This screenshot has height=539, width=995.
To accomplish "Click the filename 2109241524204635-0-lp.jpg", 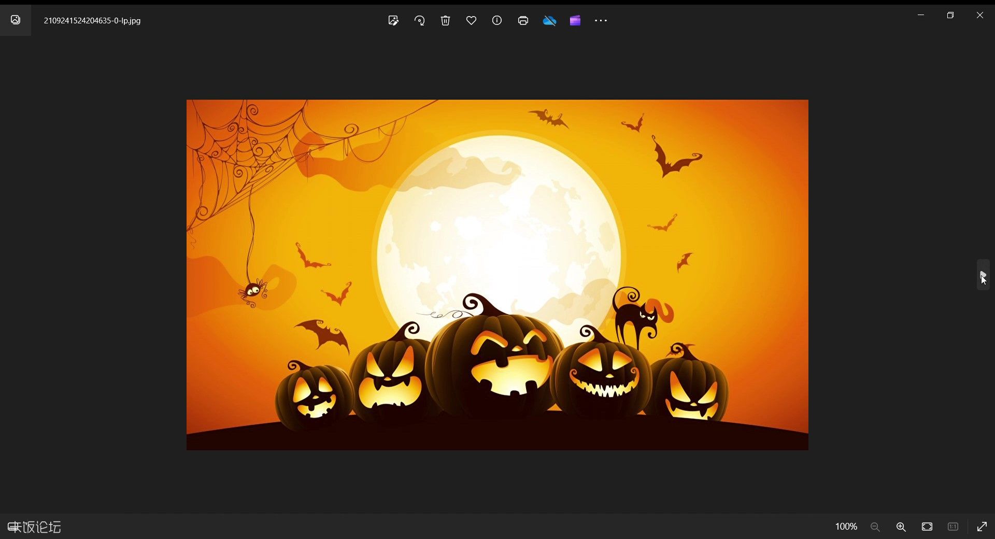I will [92, 21].
